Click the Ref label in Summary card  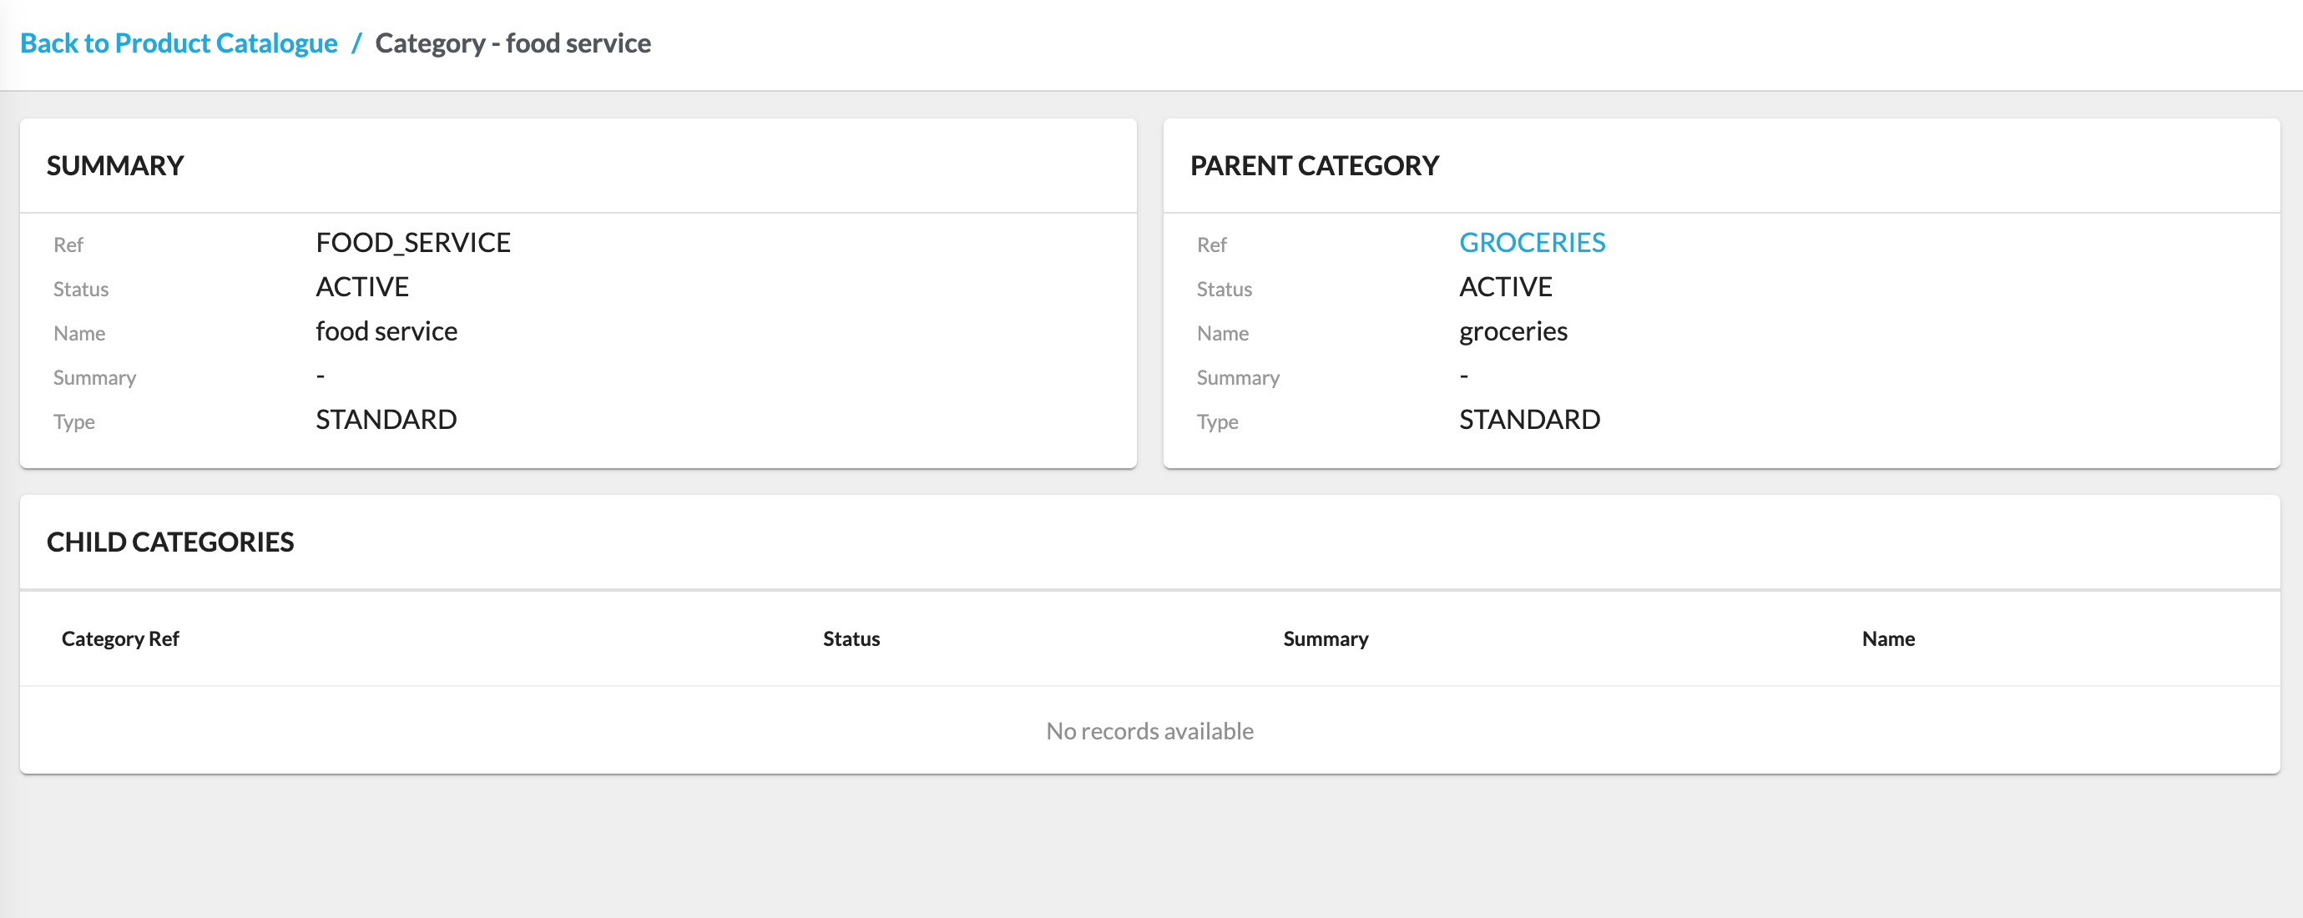coord(68,245)
